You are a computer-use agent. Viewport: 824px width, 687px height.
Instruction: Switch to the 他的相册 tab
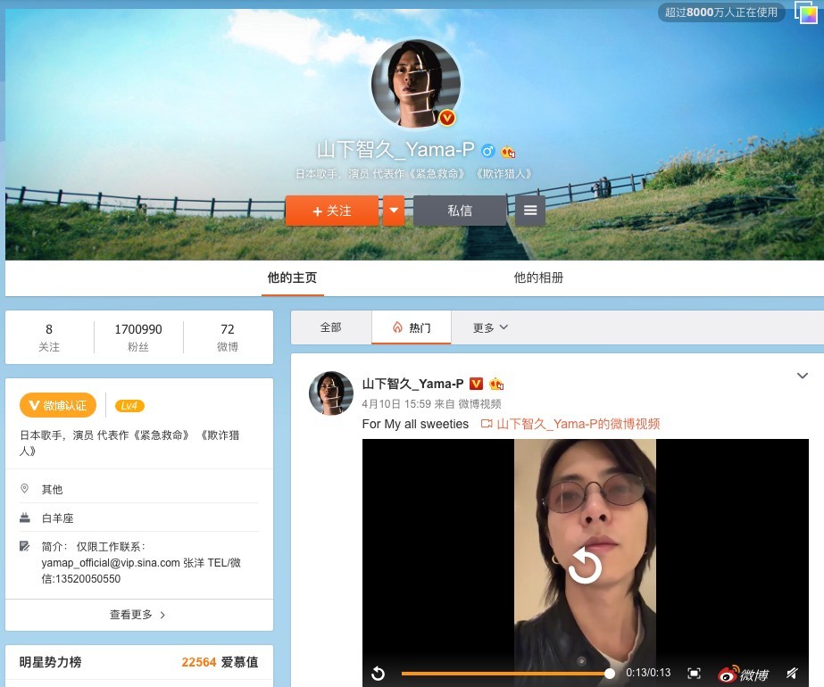tap(538, 277)
